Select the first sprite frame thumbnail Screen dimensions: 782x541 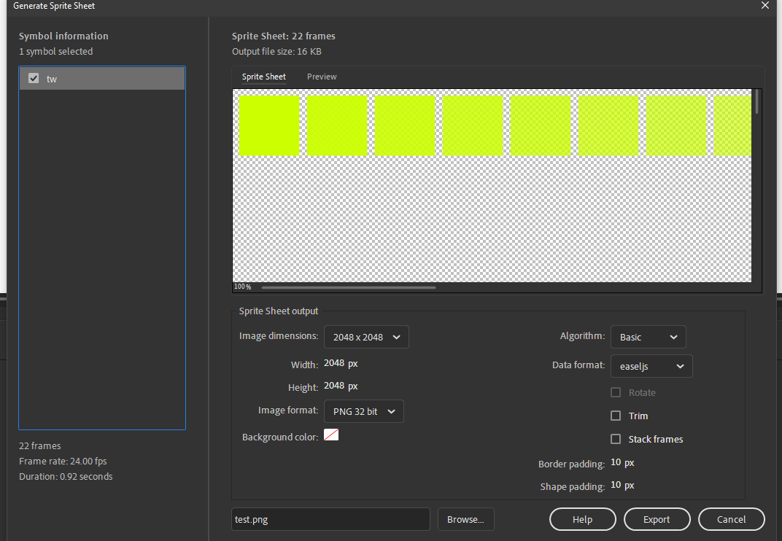tap(268, 125)
